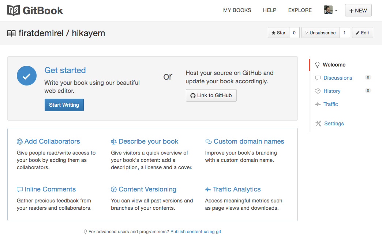Click the link icon beside Custom domain names
Viewport: 382px width, 243px height.
point(208,141)
